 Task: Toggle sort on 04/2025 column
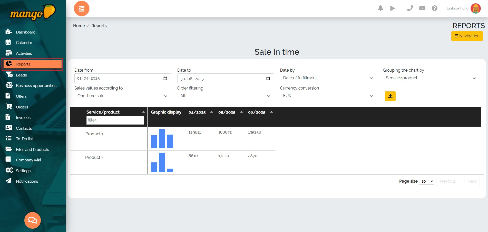click(x=211, y=112)
